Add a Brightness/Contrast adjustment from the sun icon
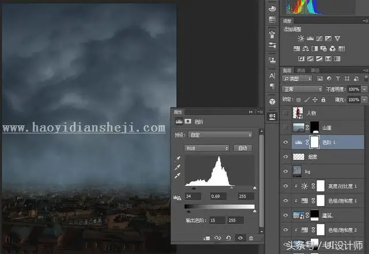Image resolution: width=369 pixels, height=254 pixels. coord(301,39)
